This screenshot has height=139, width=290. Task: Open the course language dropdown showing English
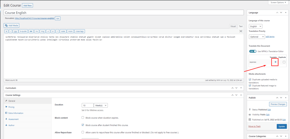[255, 26]
